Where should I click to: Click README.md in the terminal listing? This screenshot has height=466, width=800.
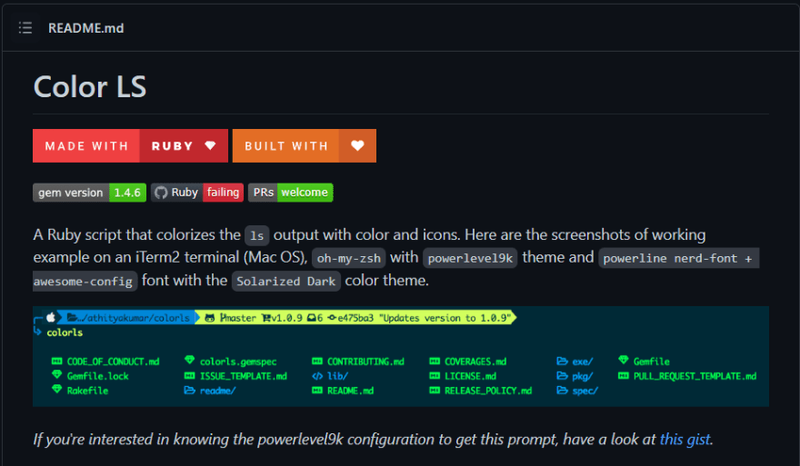coord(350,391)
